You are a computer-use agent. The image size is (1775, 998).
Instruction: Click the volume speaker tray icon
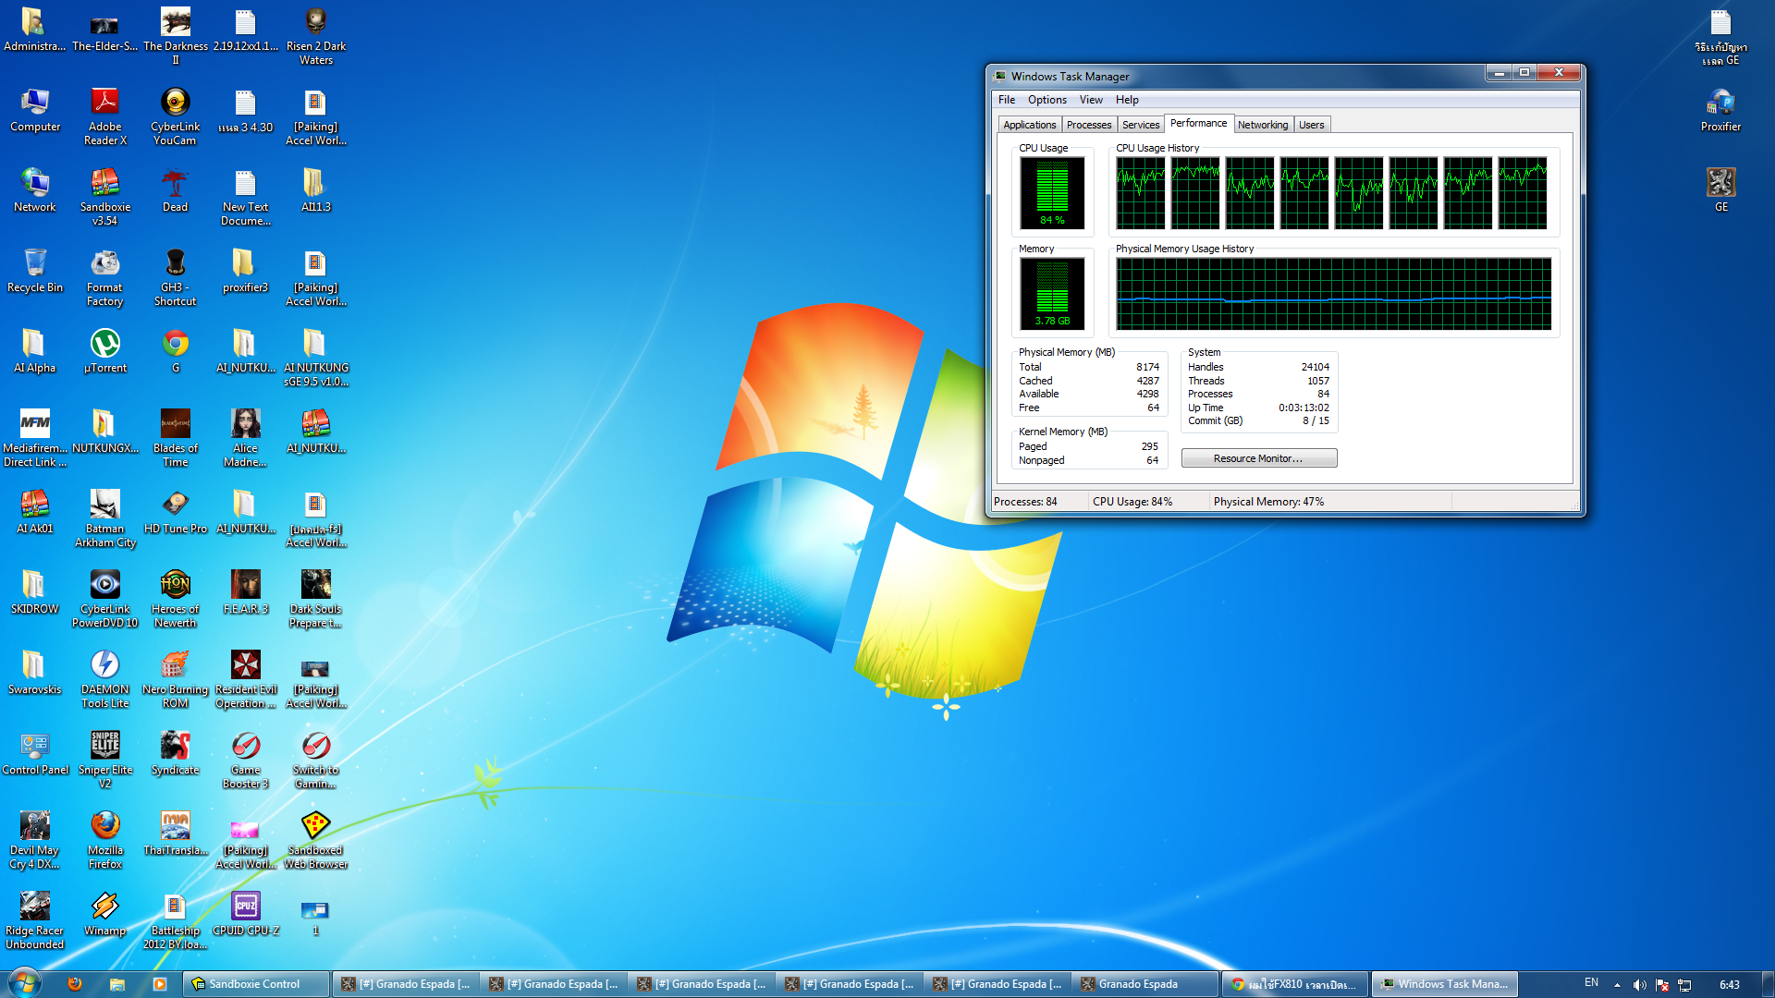(1639, 985)
